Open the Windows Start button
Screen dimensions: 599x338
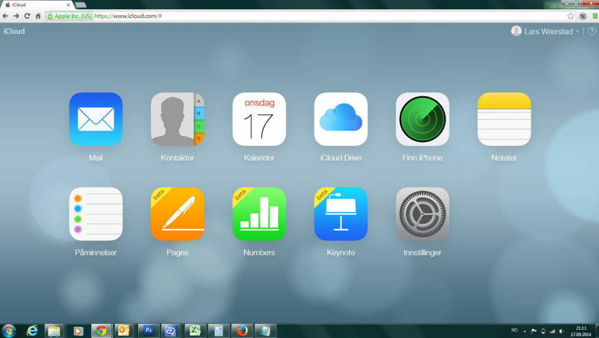click(x=9, y=331)
